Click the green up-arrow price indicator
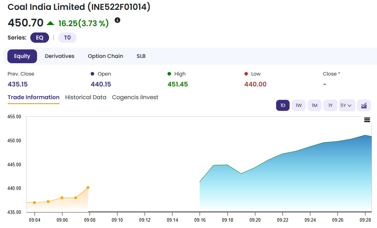Image resolution: width=377 pixels, height=228 pixels. [50, 23]
